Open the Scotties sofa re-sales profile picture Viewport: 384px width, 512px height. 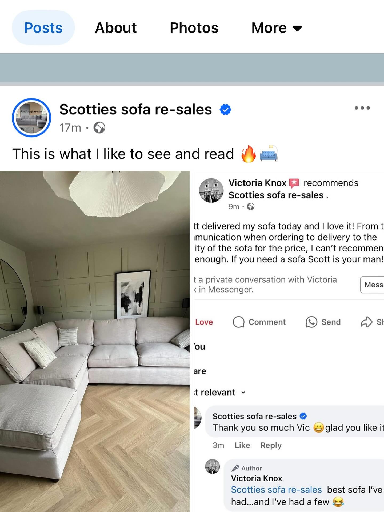[x=31, y=118]
